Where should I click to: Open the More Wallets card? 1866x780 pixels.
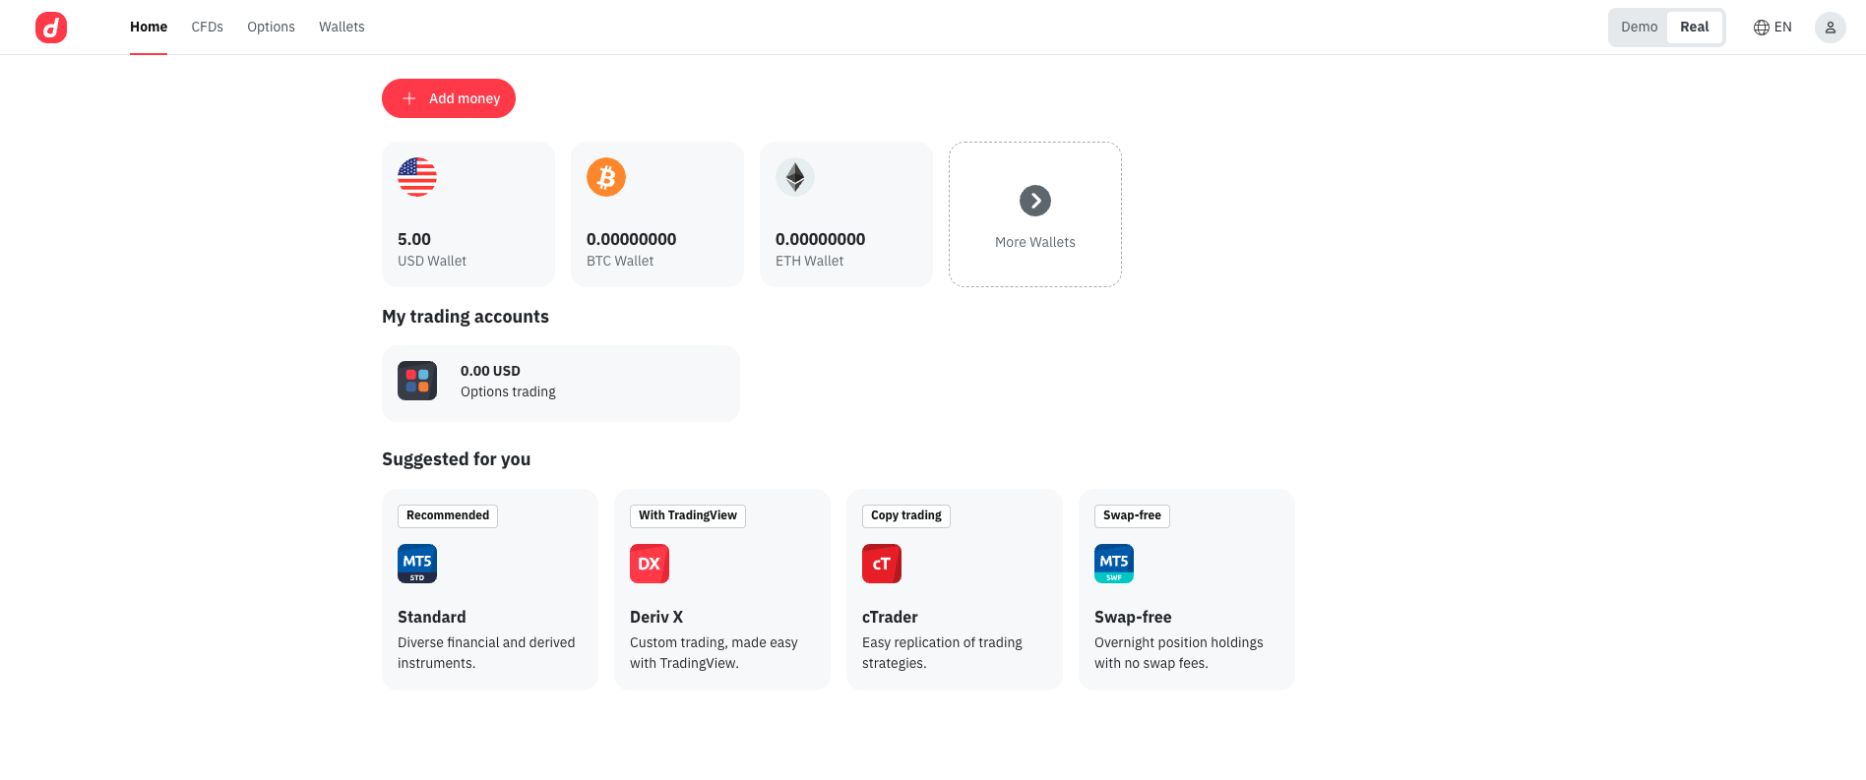(1035, 214)
